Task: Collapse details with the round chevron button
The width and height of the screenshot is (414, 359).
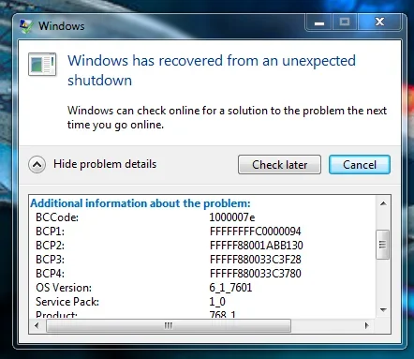Action: coord(37,164)
